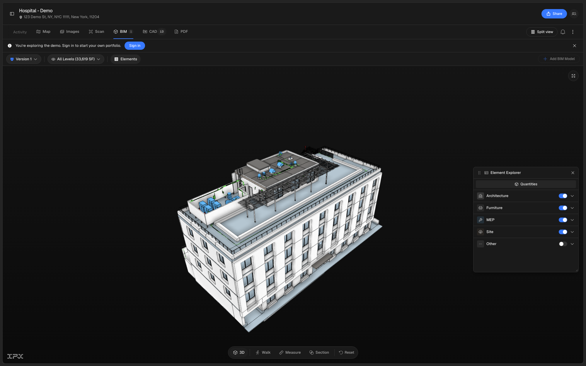Reset the camera view

click(347, 353)
